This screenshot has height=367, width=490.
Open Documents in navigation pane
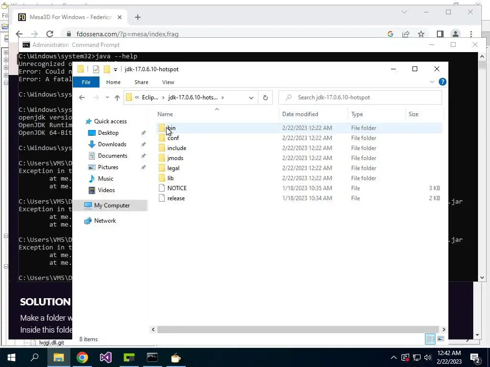pos(112,156)
